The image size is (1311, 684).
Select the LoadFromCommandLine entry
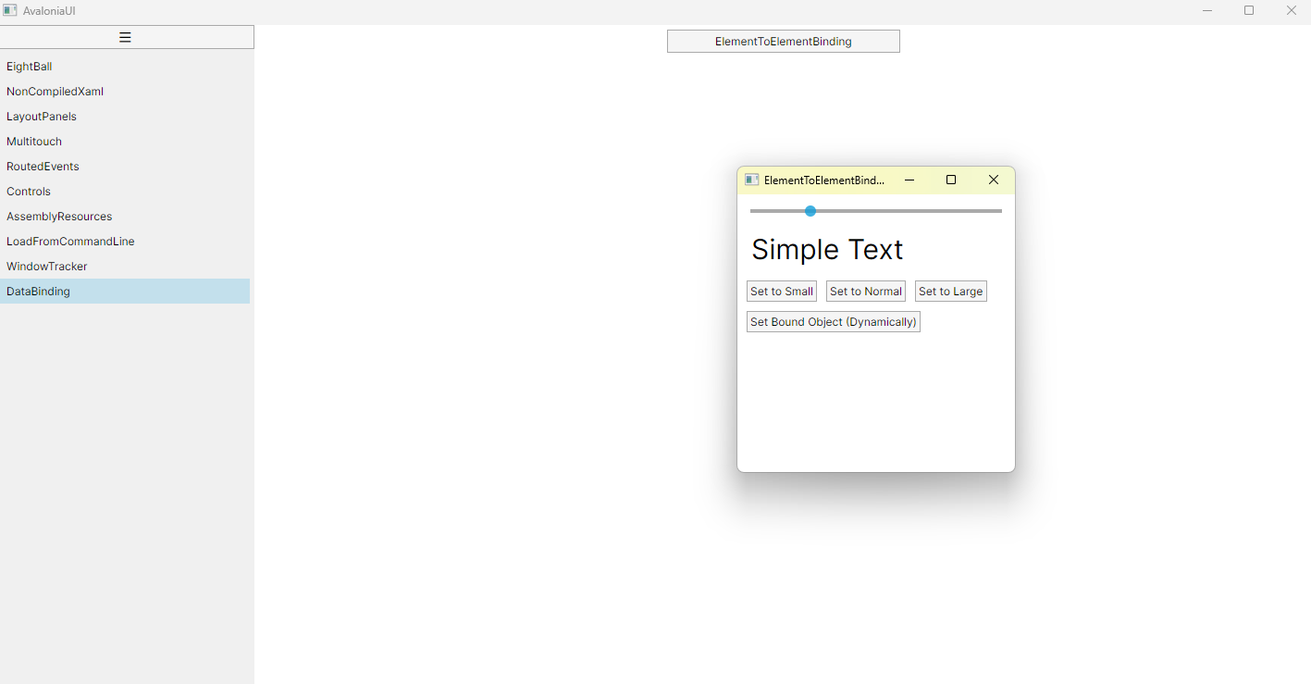[125, 242]
